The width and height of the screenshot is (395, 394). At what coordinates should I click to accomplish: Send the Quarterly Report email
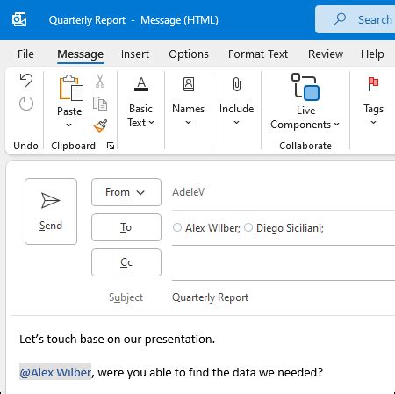(x=51, y=211)
